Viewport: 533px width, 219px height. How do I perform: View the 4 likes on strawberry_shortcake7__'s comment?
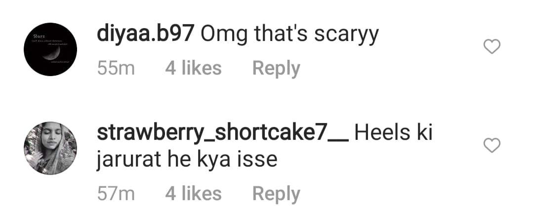point(193,194)
